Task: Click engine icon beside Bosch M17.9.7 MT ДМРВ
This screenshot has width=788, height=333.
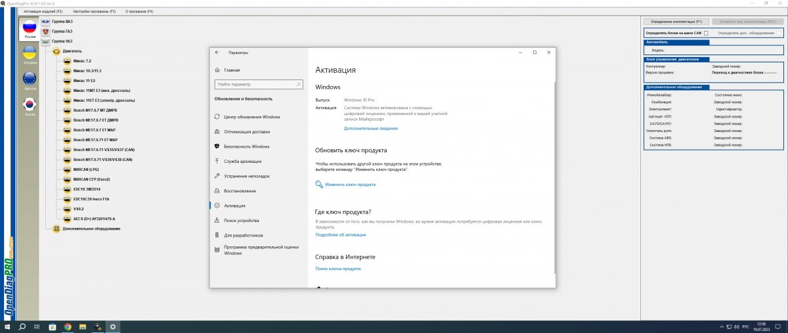Action: tap(67, 110)
